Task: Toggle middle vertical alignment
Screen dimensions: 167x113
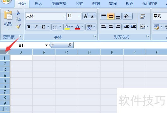Action: point(111,16)
